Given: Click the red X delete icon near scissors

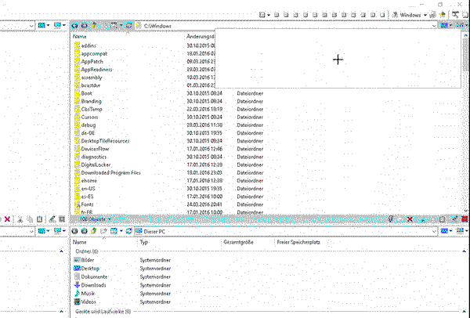Looking at the screenshot, I should point(8,219).
